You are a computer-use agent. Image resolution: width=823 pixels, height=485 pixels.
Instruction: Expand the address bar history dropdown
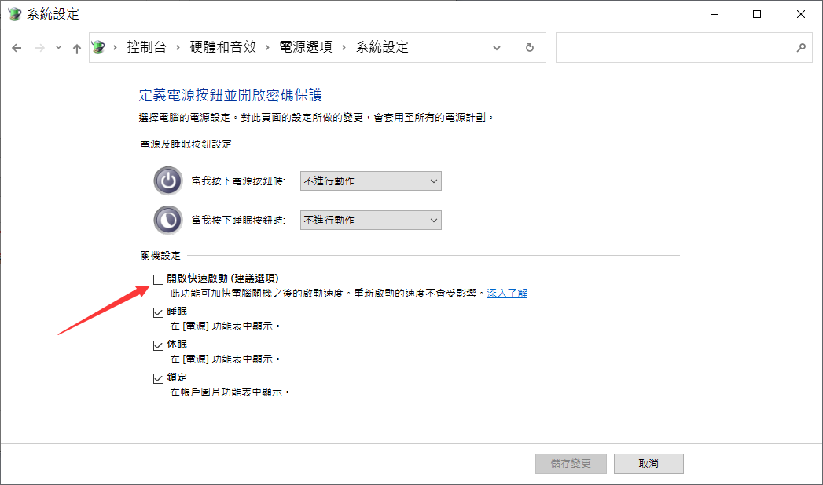(497, 48)
